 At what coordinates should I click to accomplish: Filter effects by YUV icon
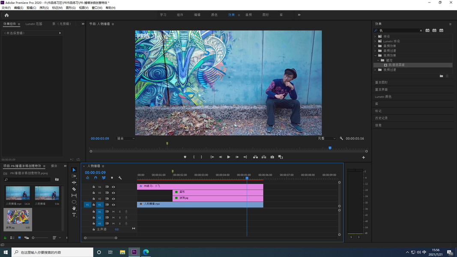pyautogui.click(x=442, y=30)
